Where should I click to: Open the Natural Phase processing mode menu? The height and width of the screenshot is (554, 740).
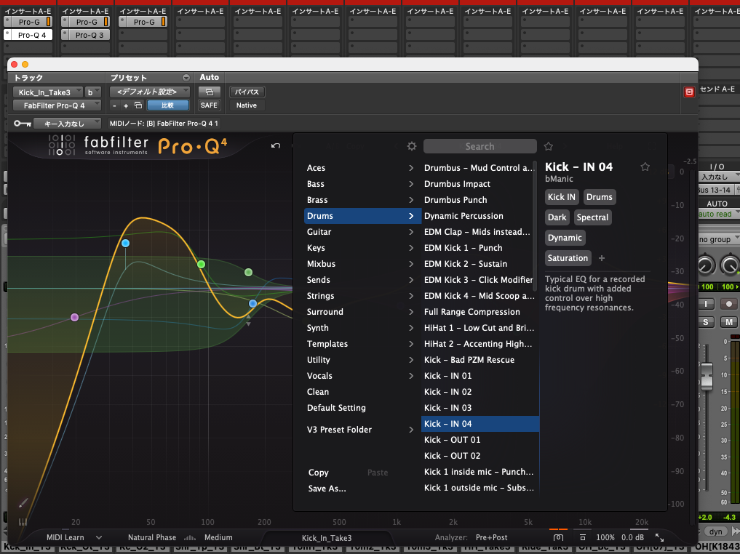click(x=152, y=537)
